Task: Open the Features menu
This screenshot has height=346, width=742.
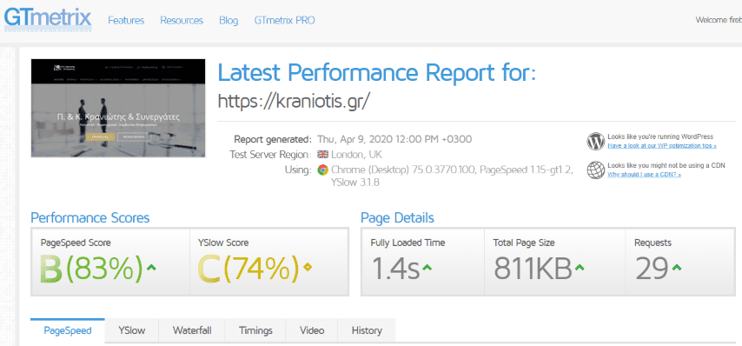Action: pyautogui.click(x=126, y=20)
